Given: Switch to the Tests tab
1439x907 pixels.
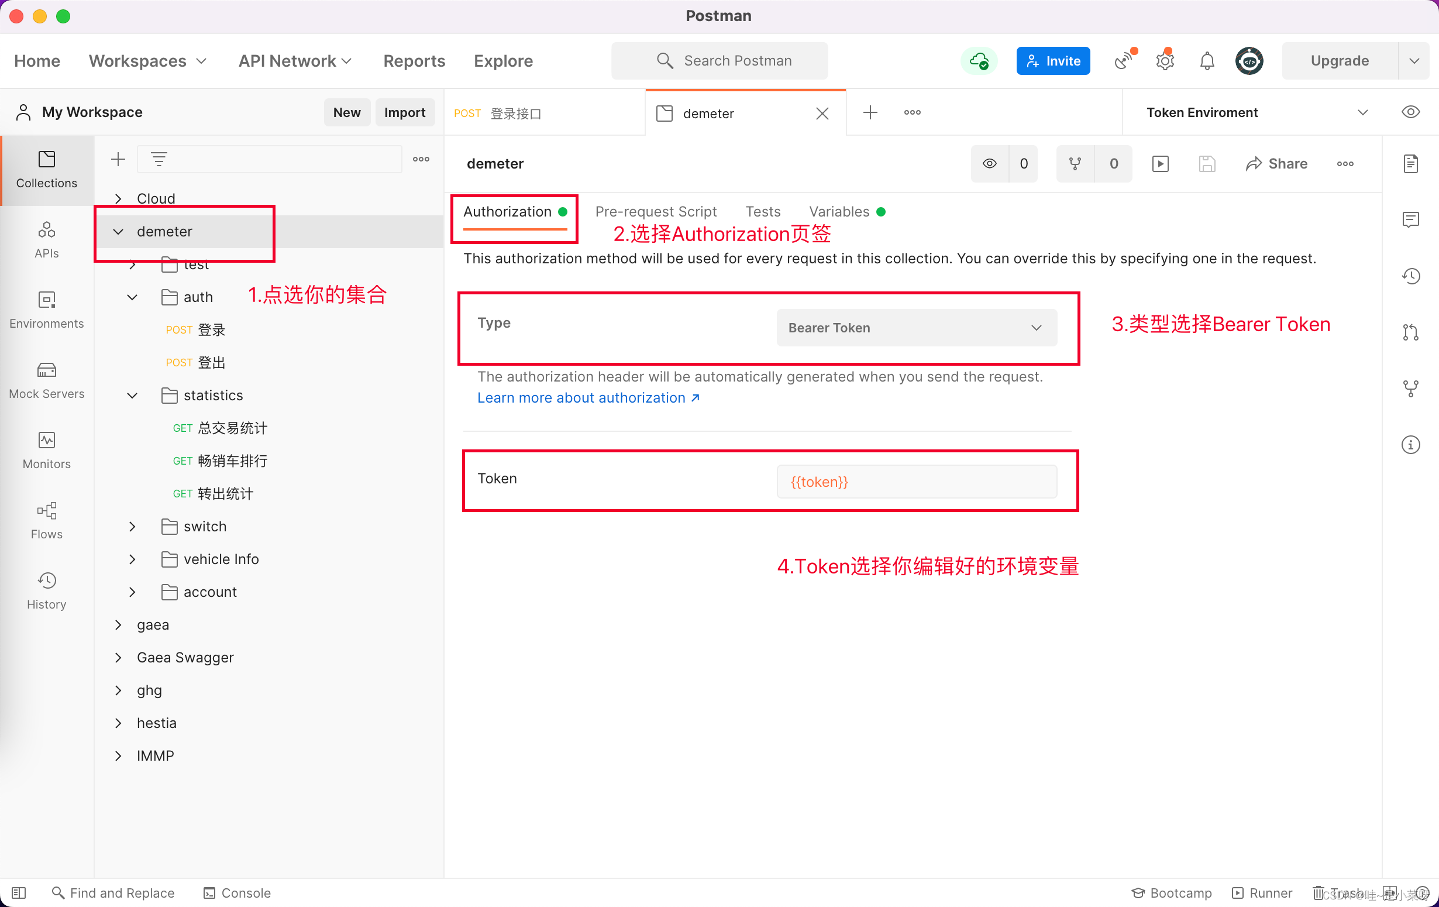Looking at the screenshot, I should [763, 211].
